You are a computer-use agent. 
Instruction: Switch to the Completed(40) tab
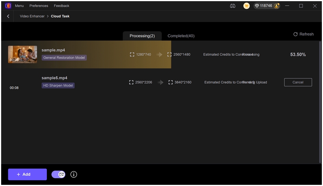[x=181, y=36]
